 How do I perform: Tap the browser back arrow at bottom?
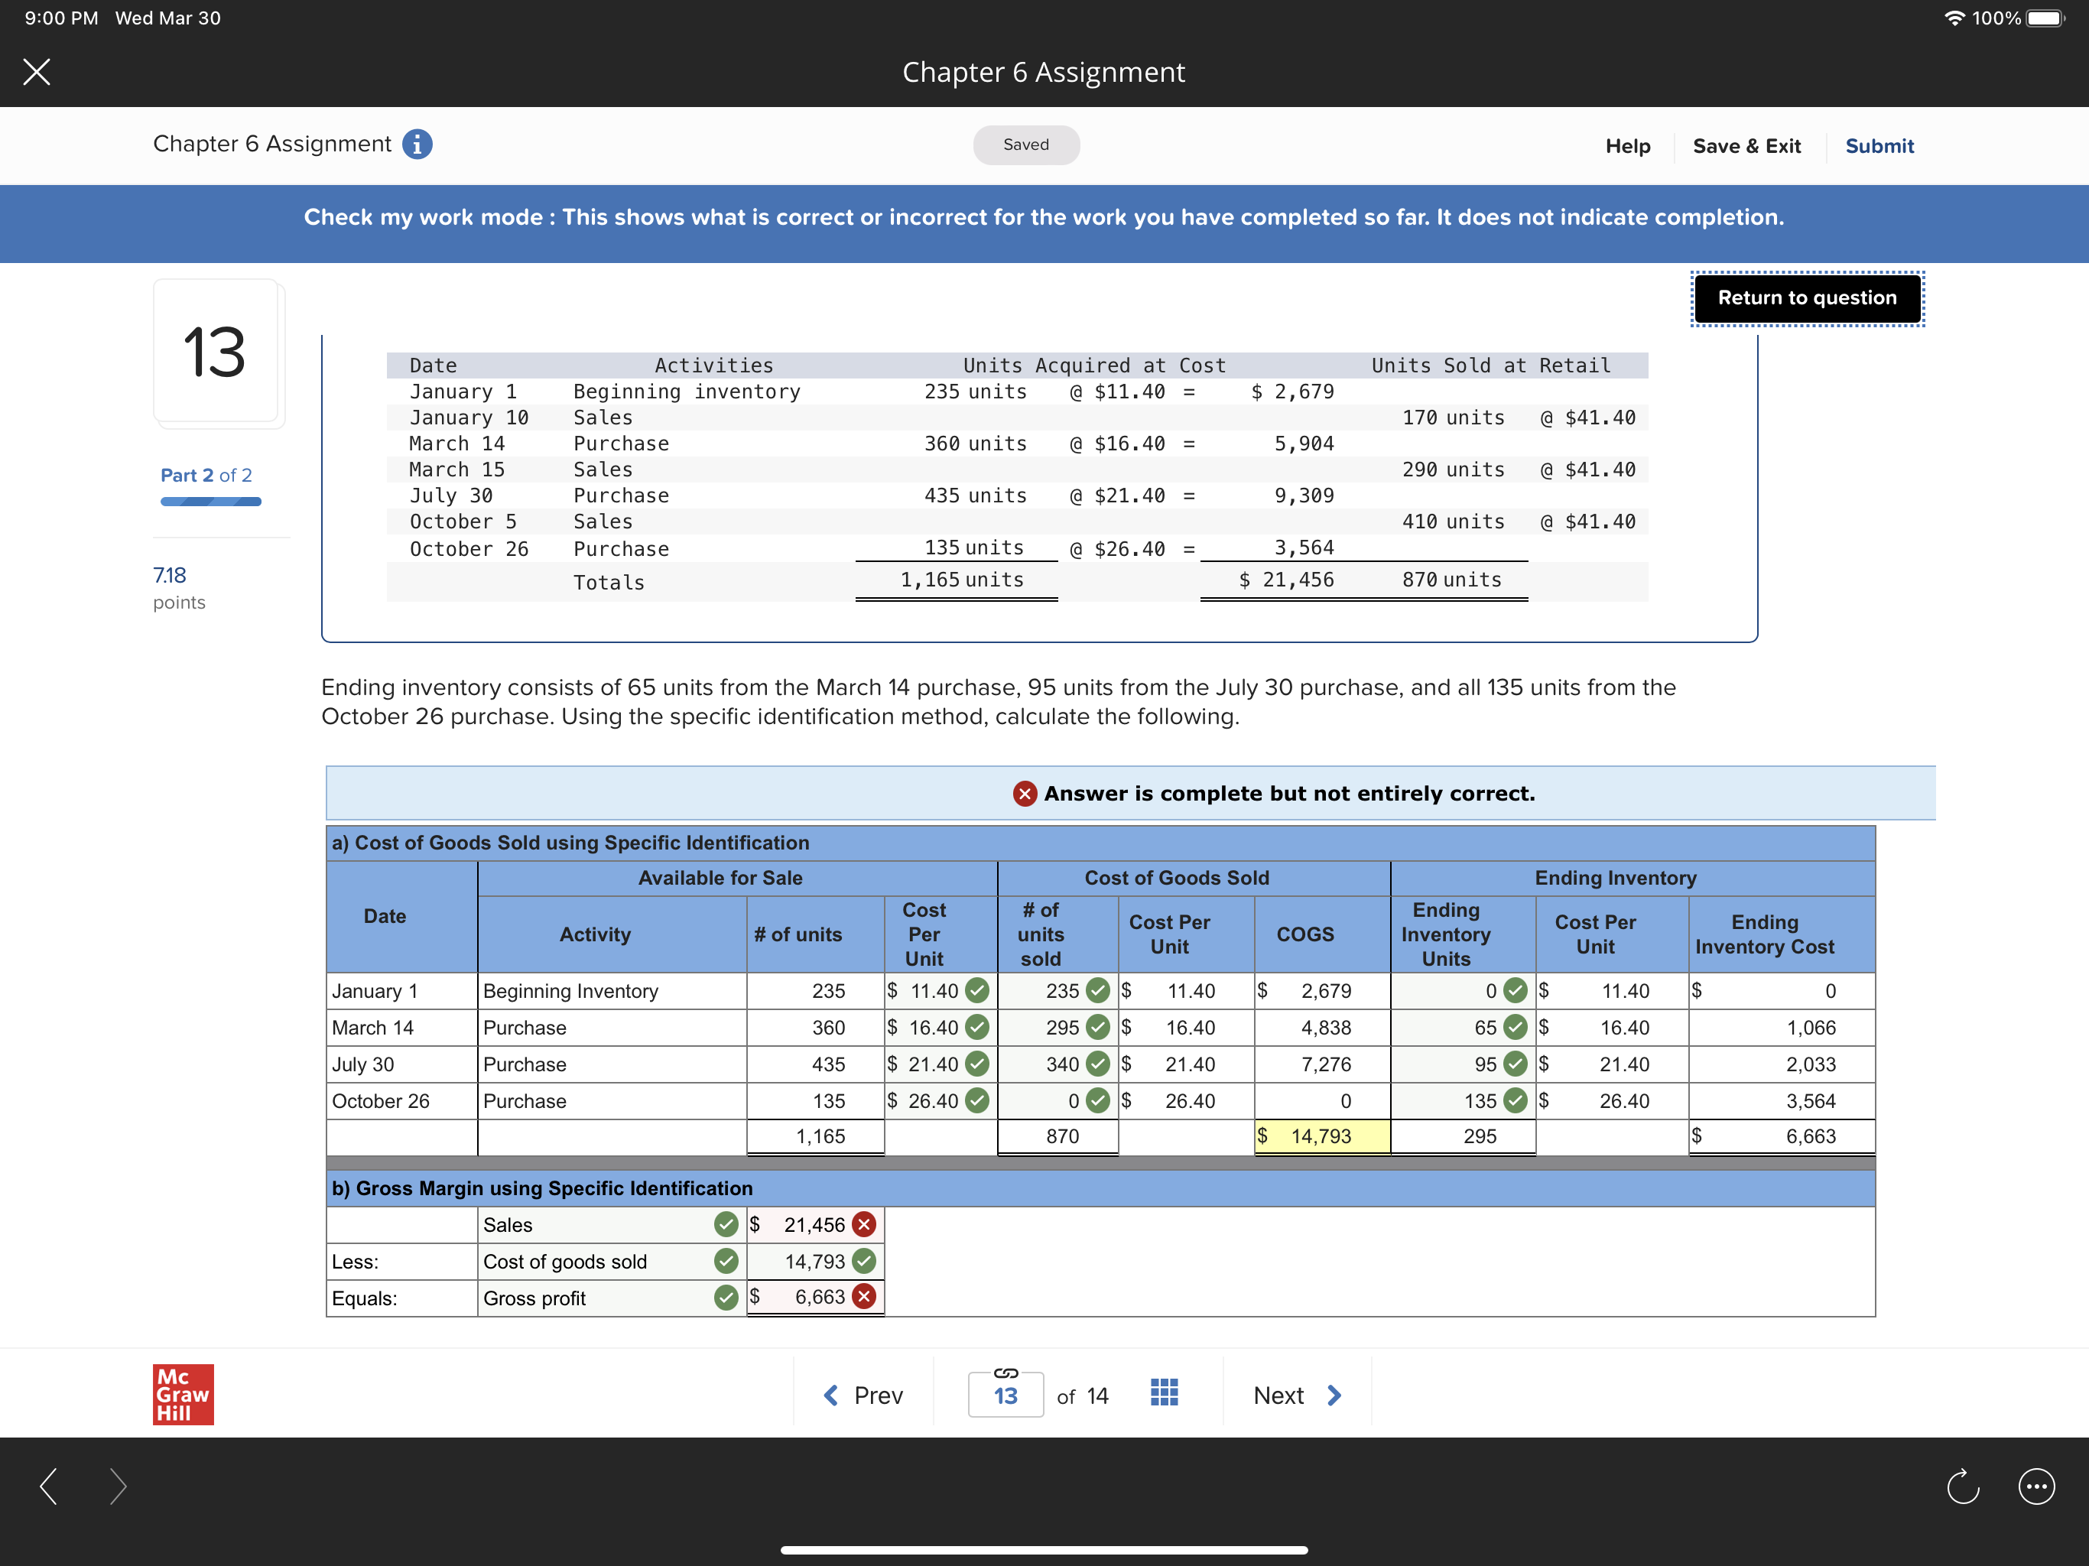(49, 1486)
